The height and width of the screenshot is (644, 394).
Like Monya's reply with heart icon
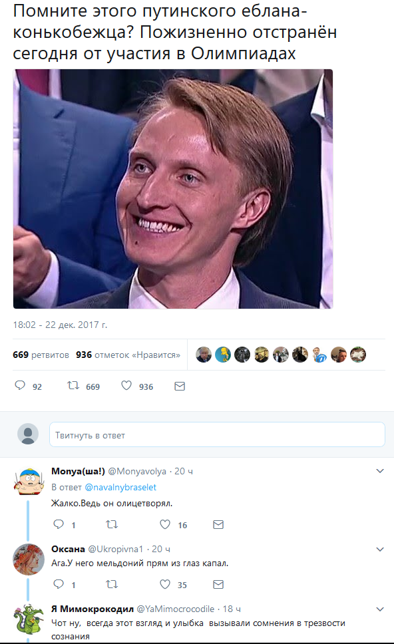(165, 524)
